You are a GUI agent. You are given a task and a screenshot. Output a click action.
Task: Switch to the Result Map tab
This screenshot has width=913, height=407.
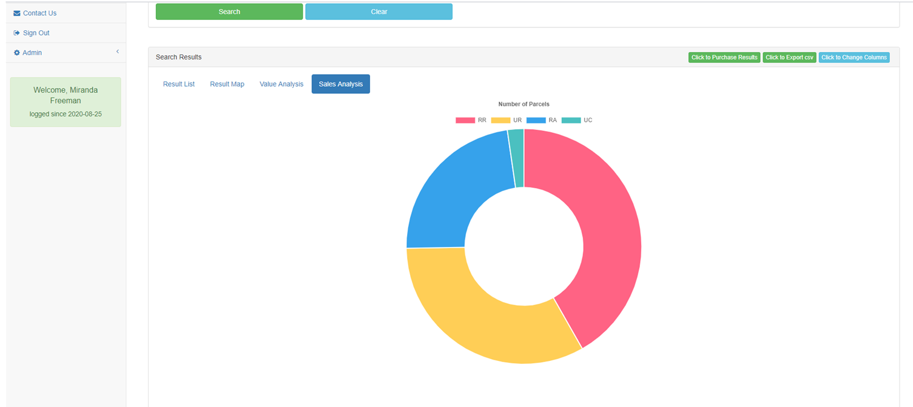(227, 84)
